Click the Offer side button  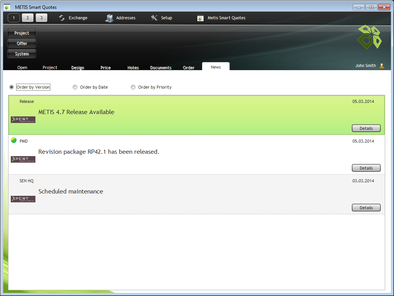coord(22,43)
